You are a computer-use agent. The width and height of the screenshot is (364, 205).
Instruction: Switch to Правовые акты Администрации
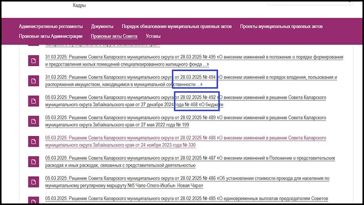pyautogui.click(x=51, y=36)
